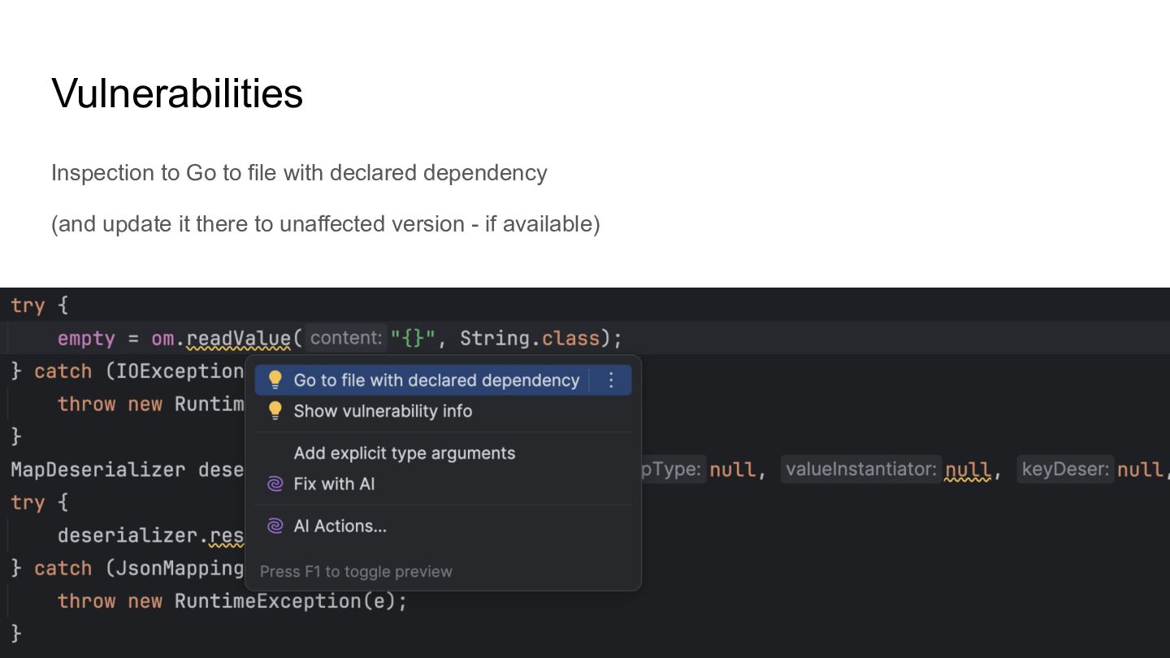Click the deserializer variable call
Screen dimensions: 1170x658
(x=130, y=535)
